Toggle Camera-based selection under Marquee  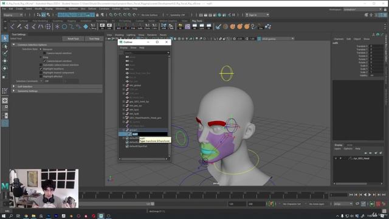pos(44,53)
